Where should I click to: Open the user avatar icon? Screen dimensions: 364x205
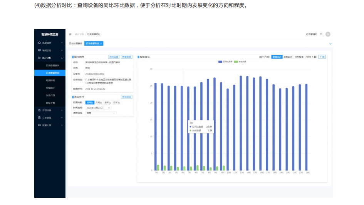328,34
